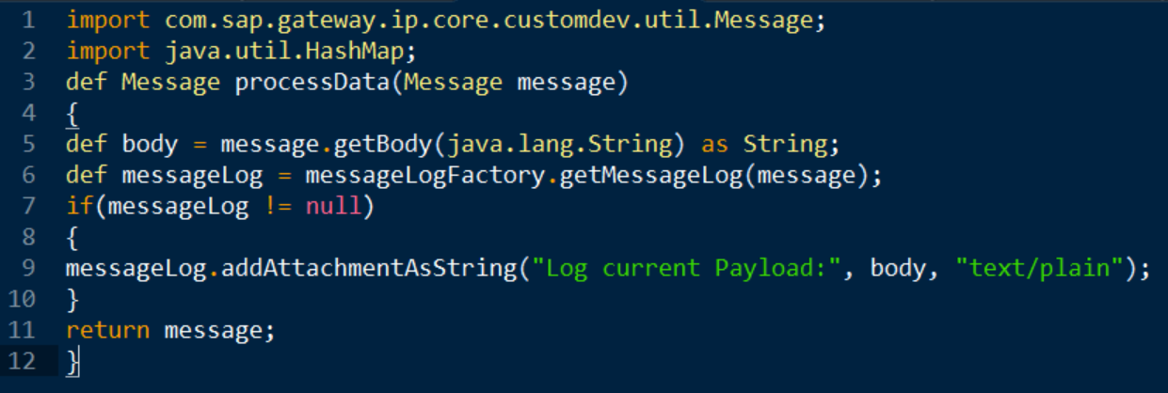
Task: Click line number 1 in the gutter
Action: coord(27,21)
